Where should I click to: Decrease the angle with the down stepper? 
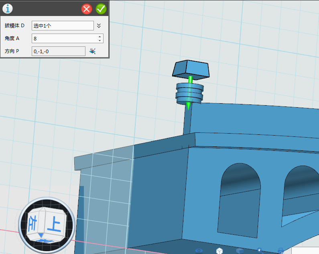[100, 40]
